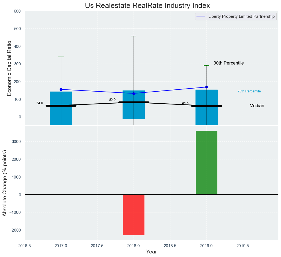The width and height of the screenshot is (281, 257).
Task: Click the red negative bar for 2018
Action: (x=134, y=215)
